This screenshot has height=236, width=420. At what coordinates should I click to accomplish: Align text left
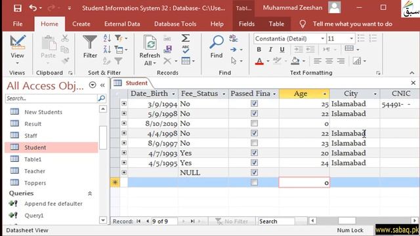(x=318, y=61)
